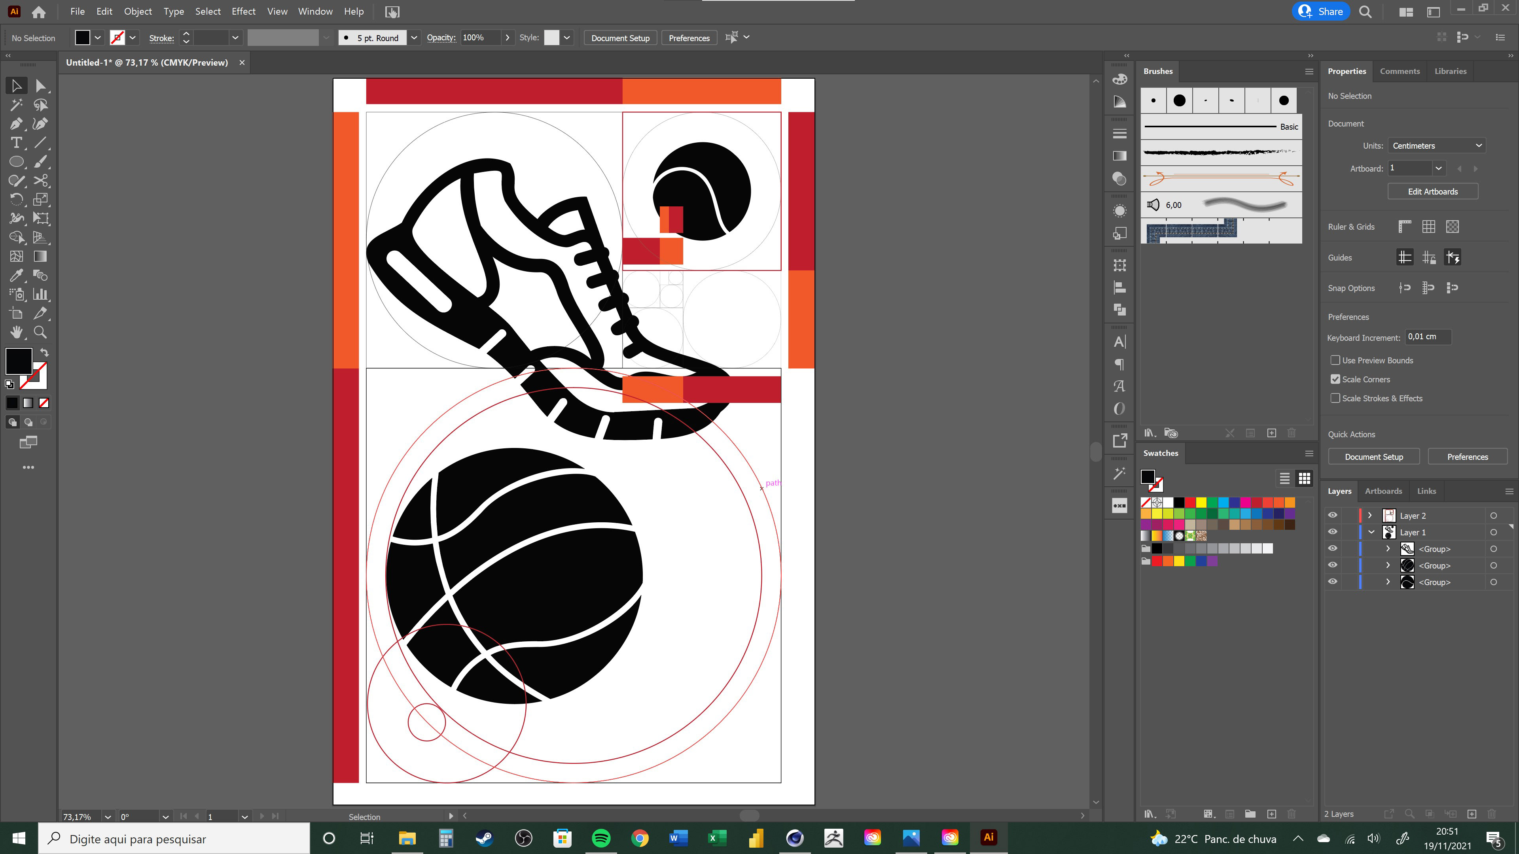Activate the Direct Selection tool
Screen dimensions: 1519x854
(40, 86)
